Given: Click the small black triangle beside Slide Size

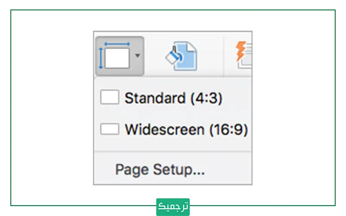Looking at the screenshot, I should pos(138,56).
